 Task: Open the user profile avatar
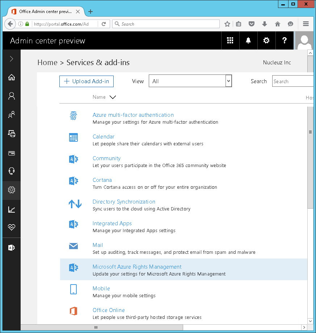(x=304, y=40)
